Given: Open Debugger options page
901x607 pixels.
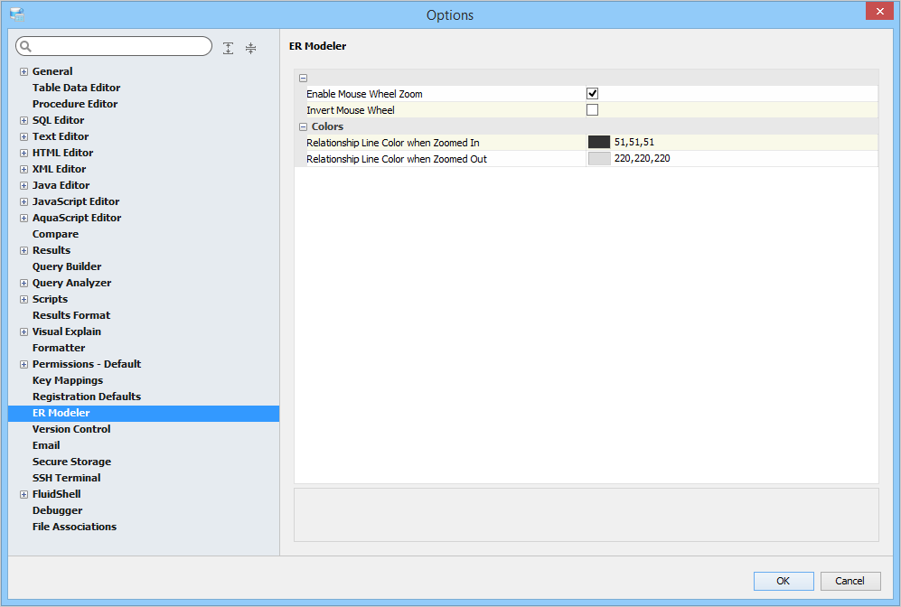Looking at the screenshot, I should (x=58, y=510).
